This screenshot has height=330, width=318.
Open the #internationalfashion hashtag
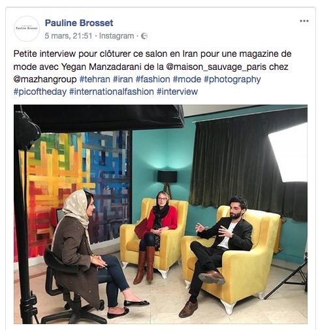pyautogui.click(x=112, y=91)
